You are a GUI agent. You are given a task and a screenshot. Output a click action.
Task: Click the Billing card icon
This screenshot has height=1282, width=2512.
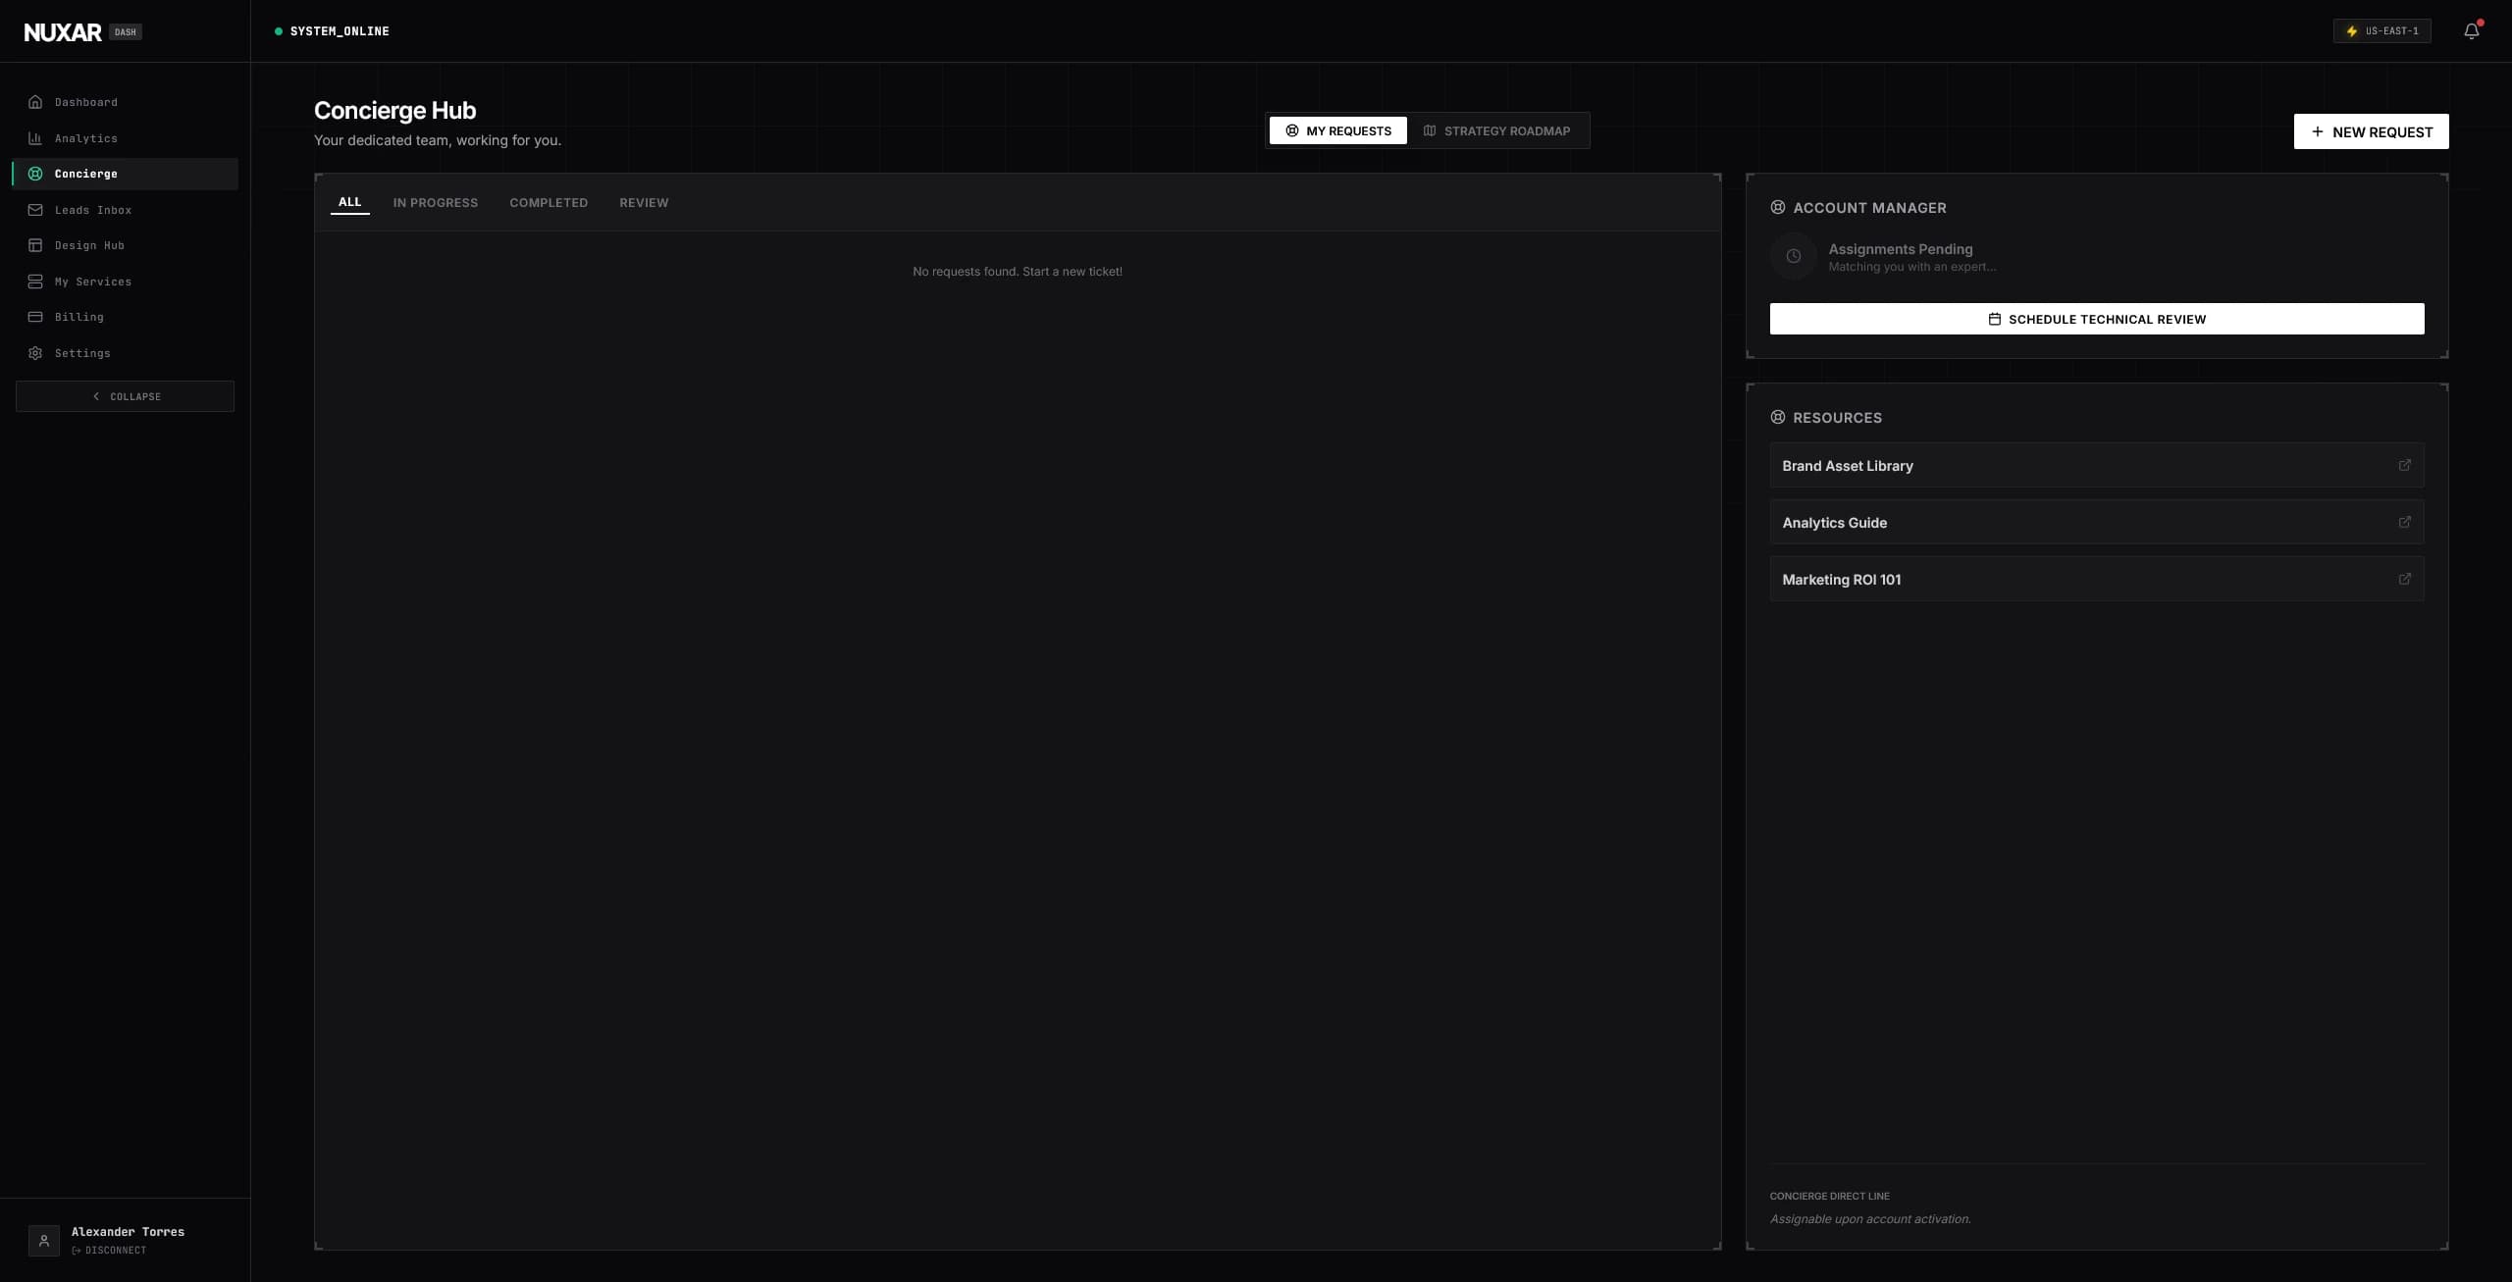(x=35, y=317)
